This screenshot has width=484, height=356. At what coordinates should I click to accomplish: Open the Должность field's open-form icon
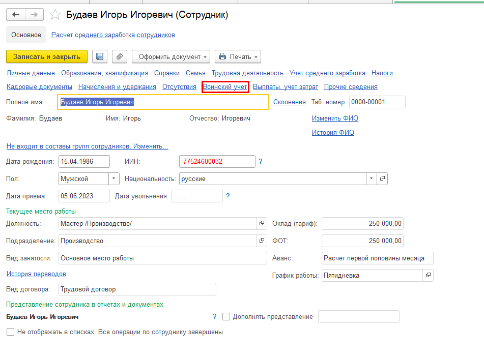coord(262,223)
